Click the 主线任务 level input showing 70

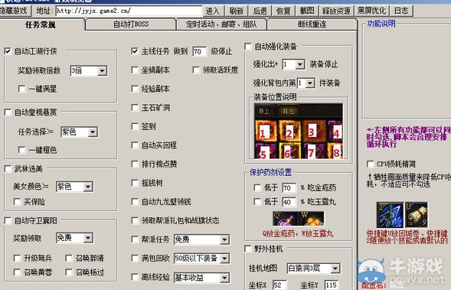pyautogui.click(x=199, y=51)
